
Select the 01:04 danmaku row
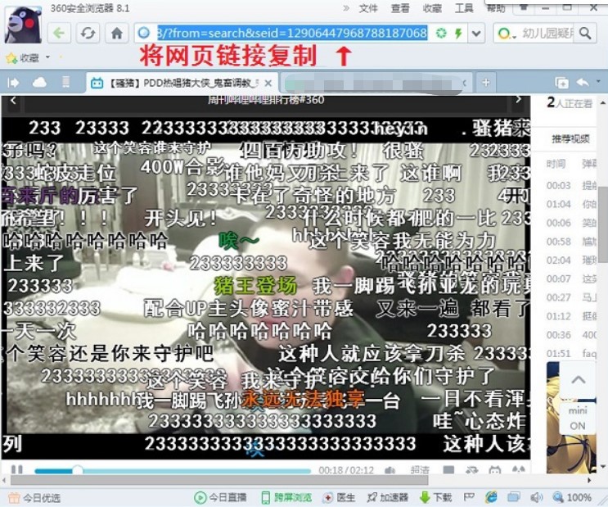click(x=571, y=204)
